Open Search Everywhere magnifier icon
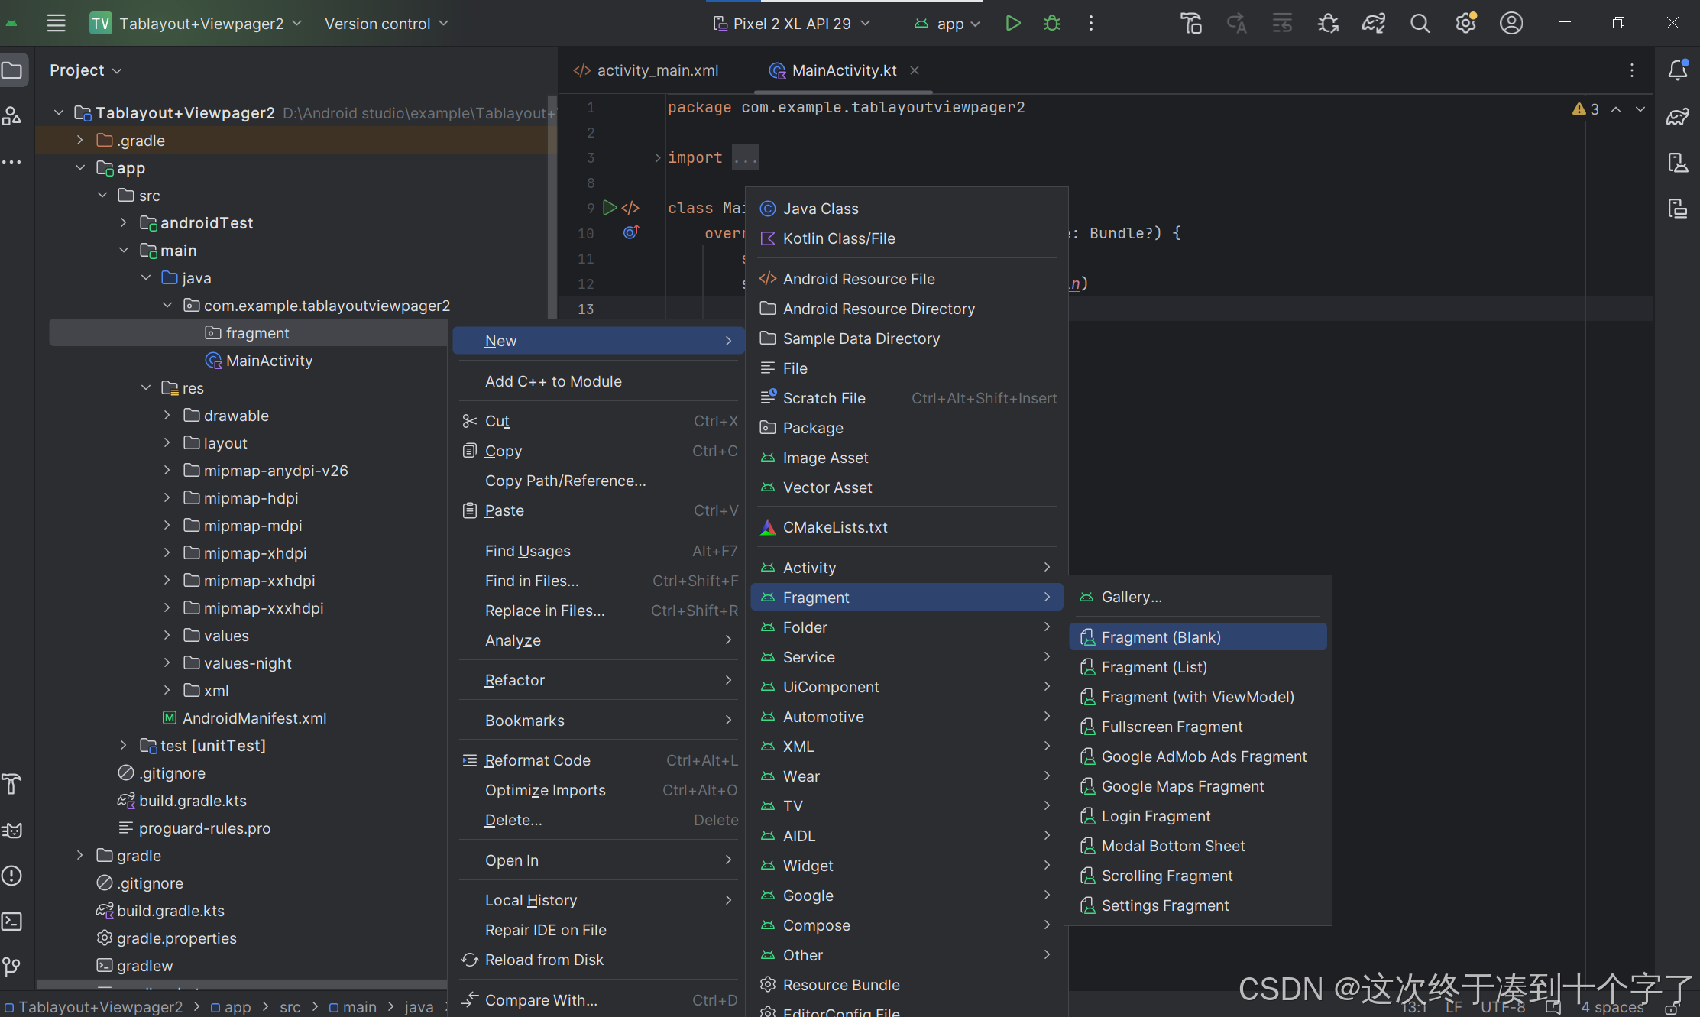Viewport: 1700px width, 1017px height. tap(1420, 24)
